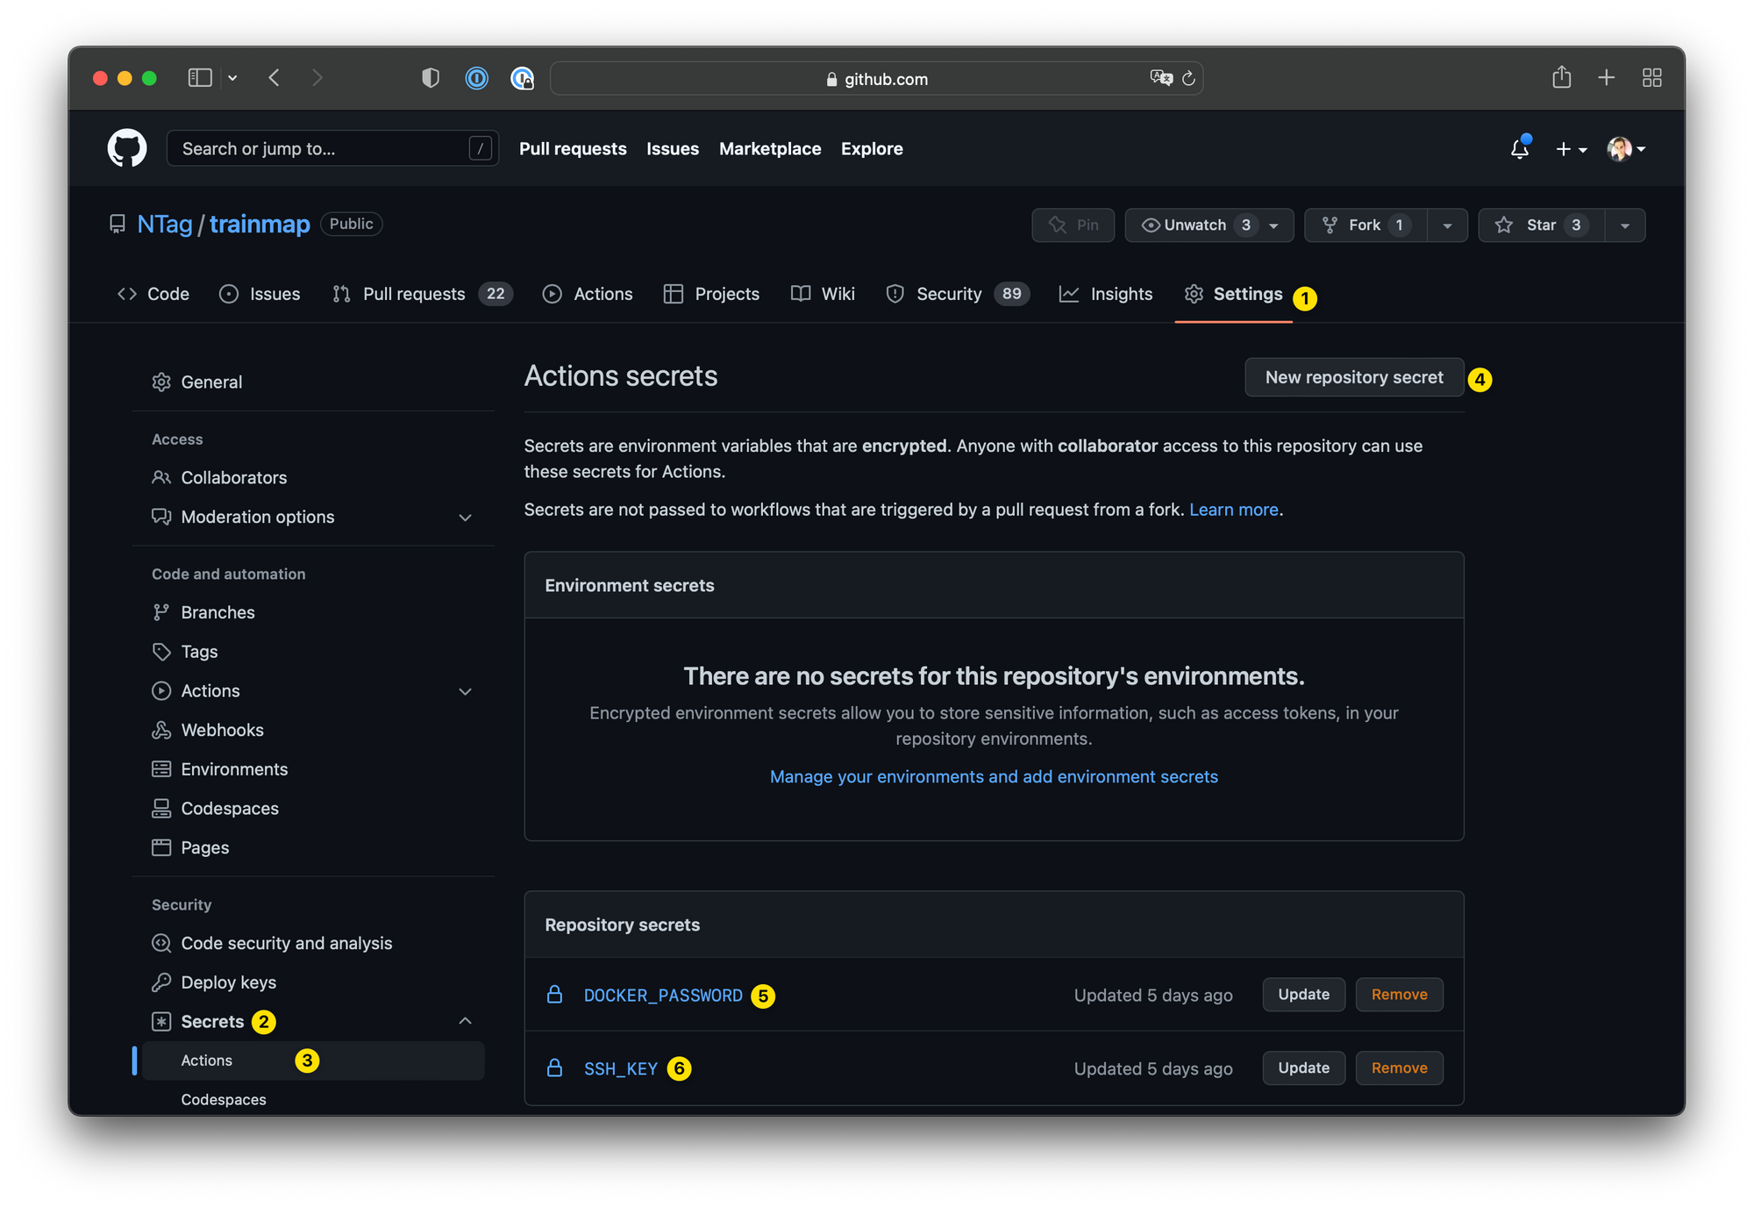The image size is (1754, 1207).
Task: Remove the DOCKER_PASSWORD secret
Action: coord(1399,994)
